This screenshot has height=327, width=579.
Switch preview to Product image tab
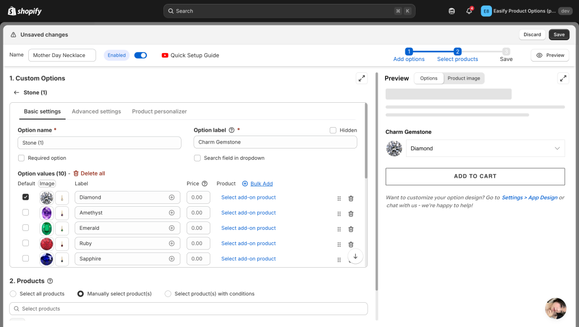464,79
